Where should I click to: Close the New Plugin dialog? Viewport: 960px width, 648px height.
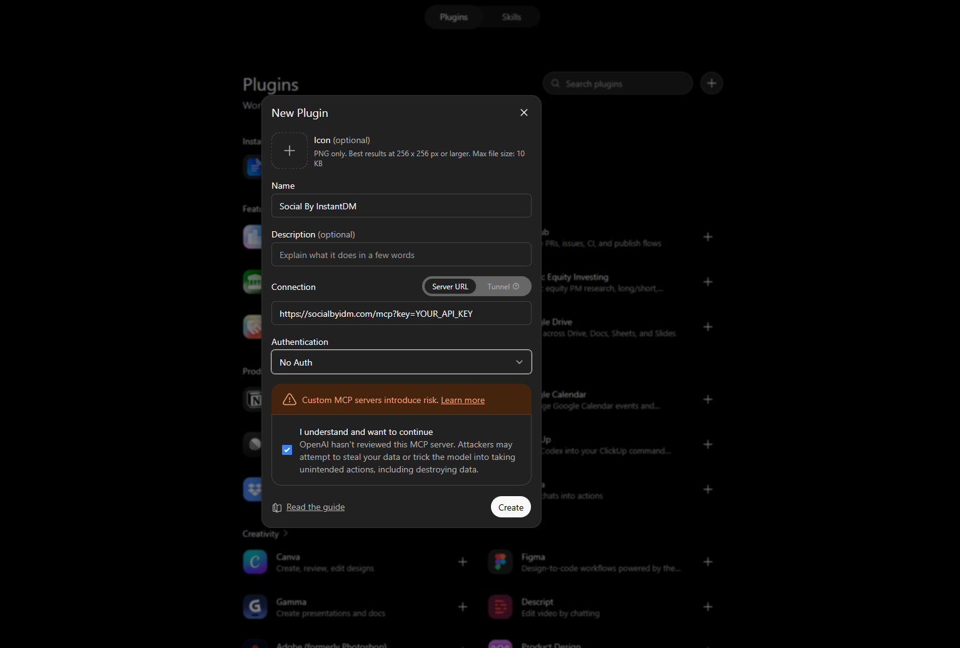(524, 112)
